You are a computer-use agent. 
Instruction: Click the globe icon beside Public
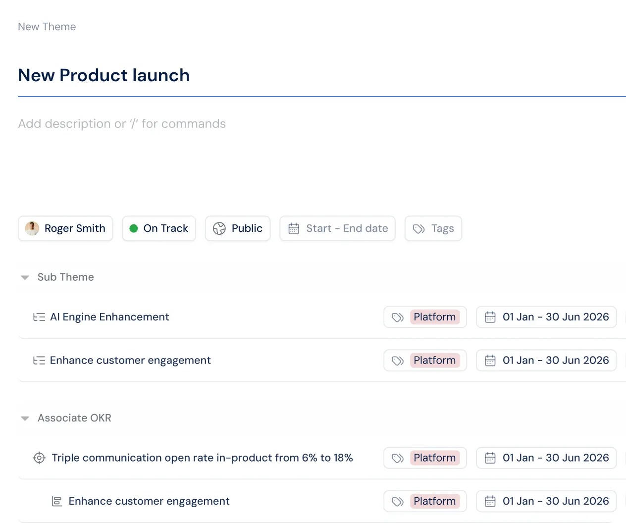coord(219,228)
